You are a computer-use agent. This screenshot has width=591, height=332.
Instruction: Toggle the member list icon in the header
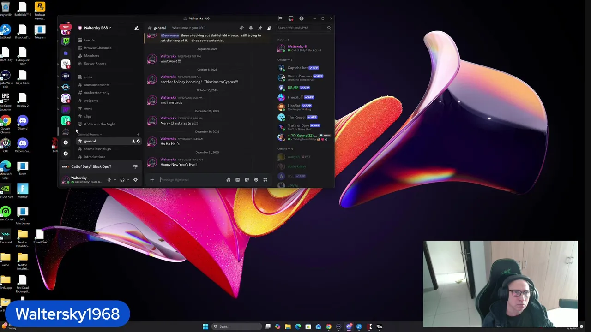coord(269,28)
